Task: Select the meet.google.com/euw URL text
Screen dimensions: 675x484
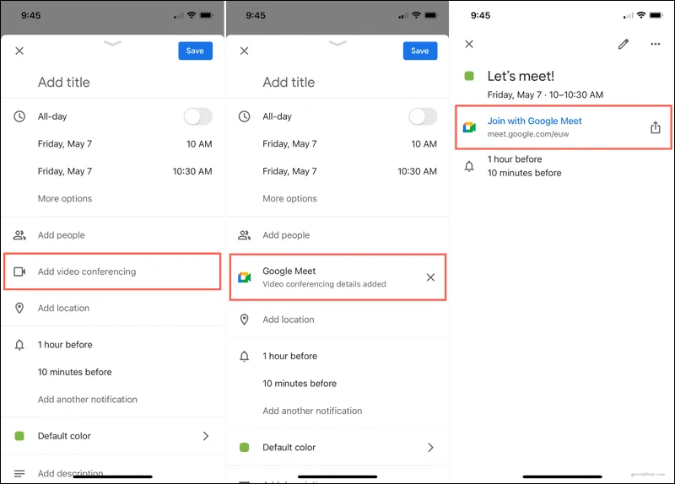Action: pyautogui.click(x=528, y=134)
